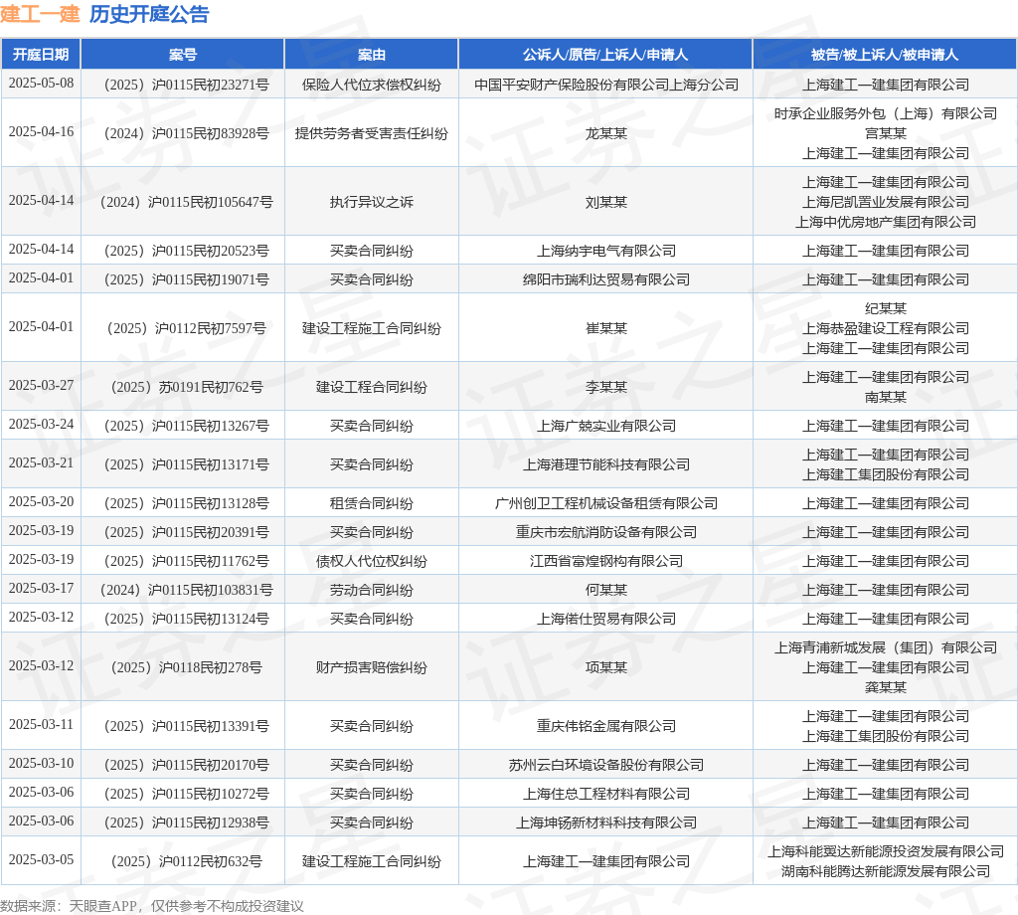Click 中国平安财产保险股份有限公司上海分公司 plaintiff cell
Image resolution: width=1018 pixels, height=915 pixels.
point(605,85)
